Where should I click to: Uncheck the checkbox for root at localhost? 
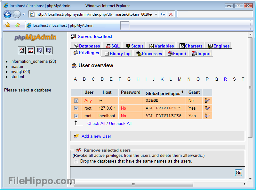(76, 116)
